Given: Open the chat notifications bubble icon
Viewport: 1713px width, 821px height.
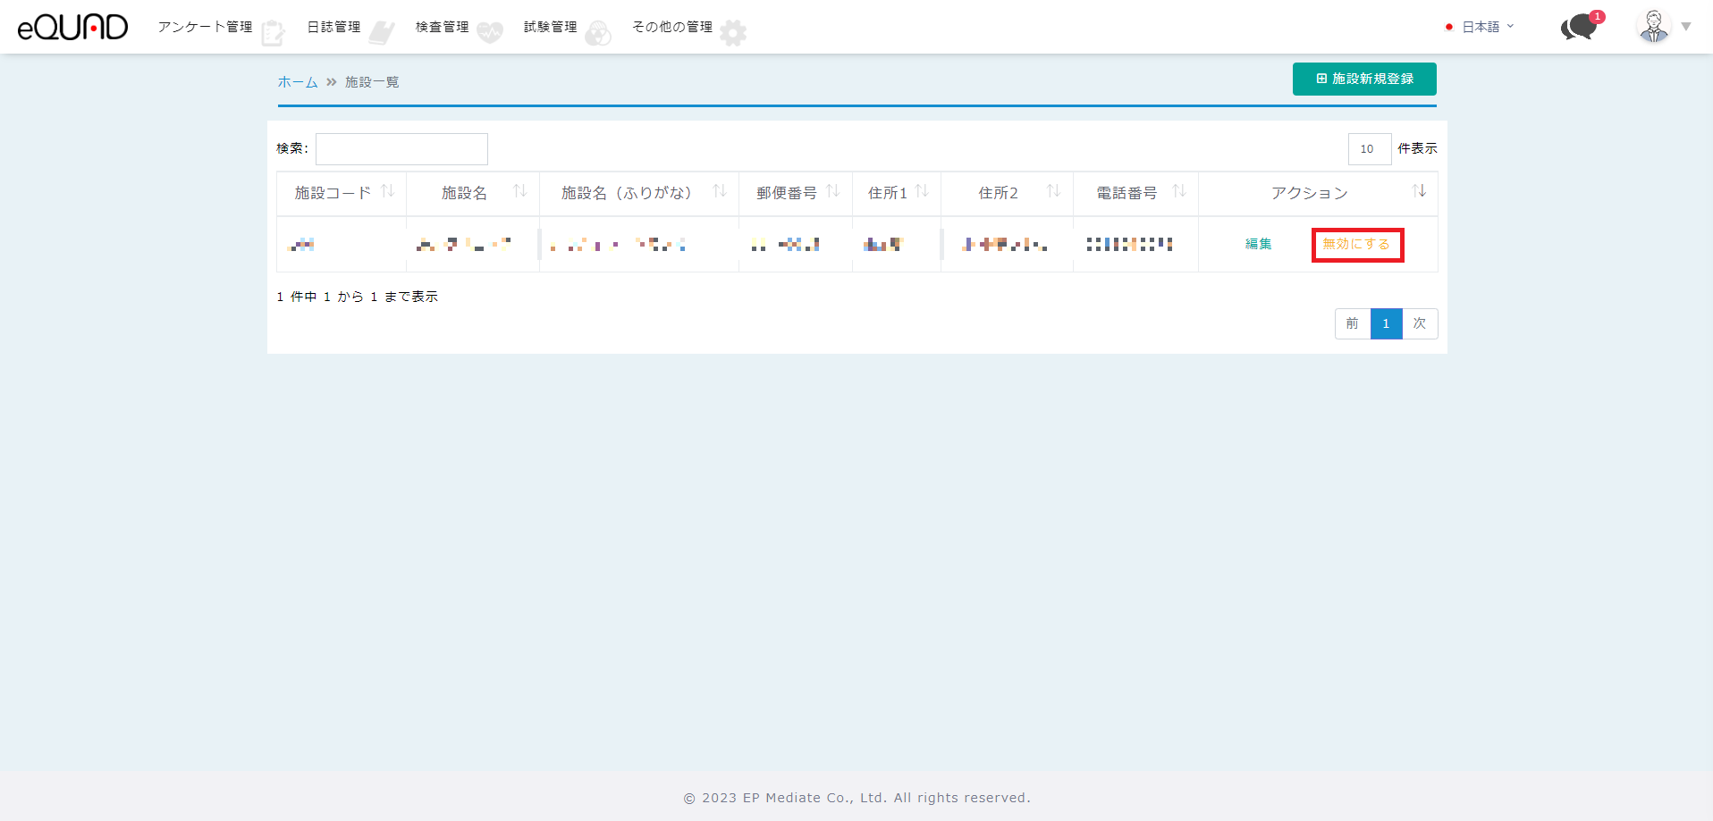Looking at the screenshot, I should pos(1580,27).
